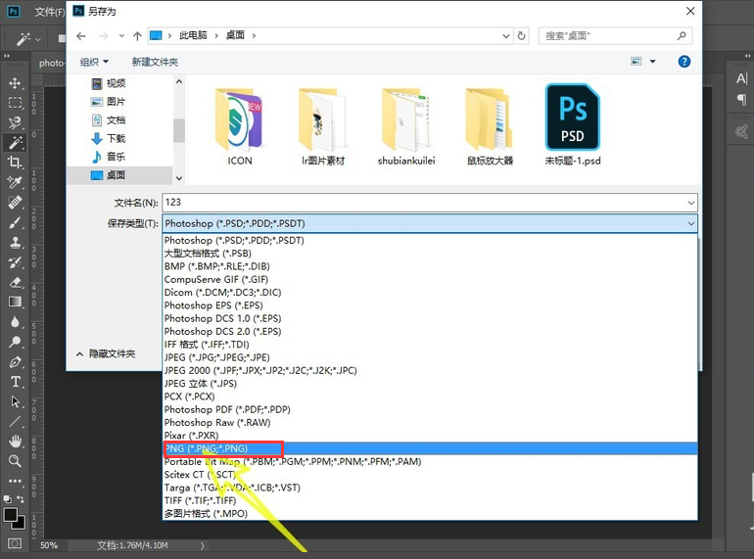Select 图片 in the navigation tree
Screen dimensions: 754x559
click(x=116, y=102)
